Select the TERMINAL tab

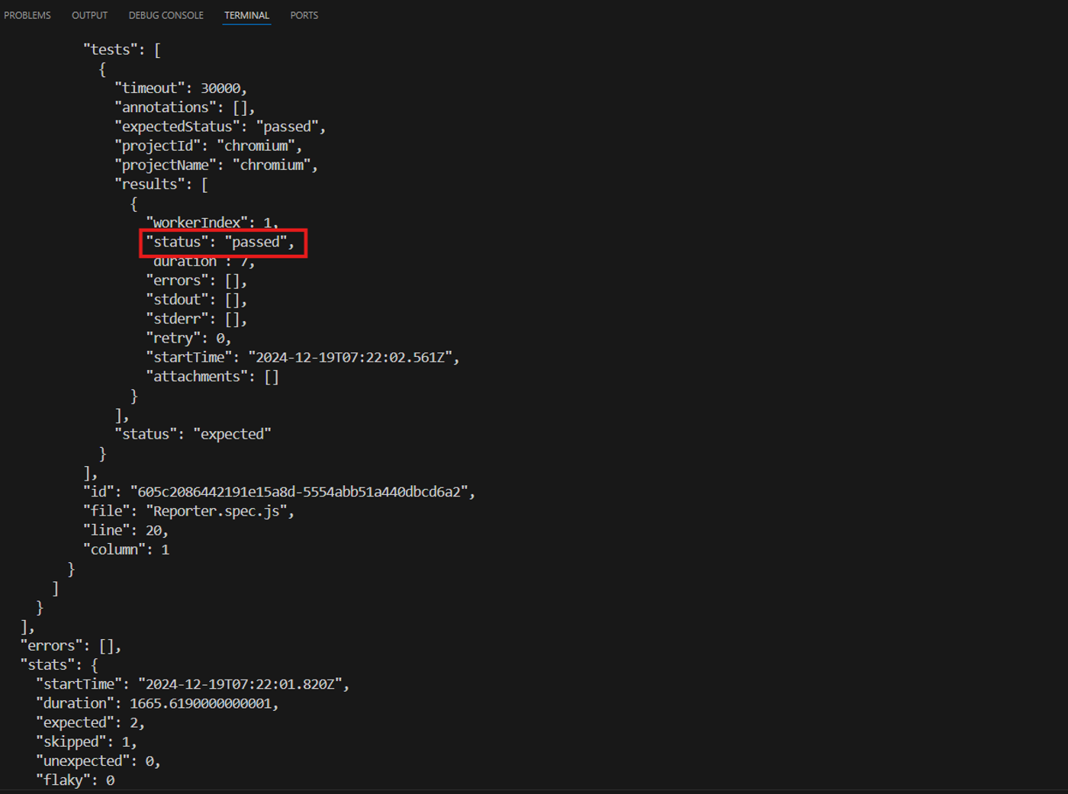[246, 15]
